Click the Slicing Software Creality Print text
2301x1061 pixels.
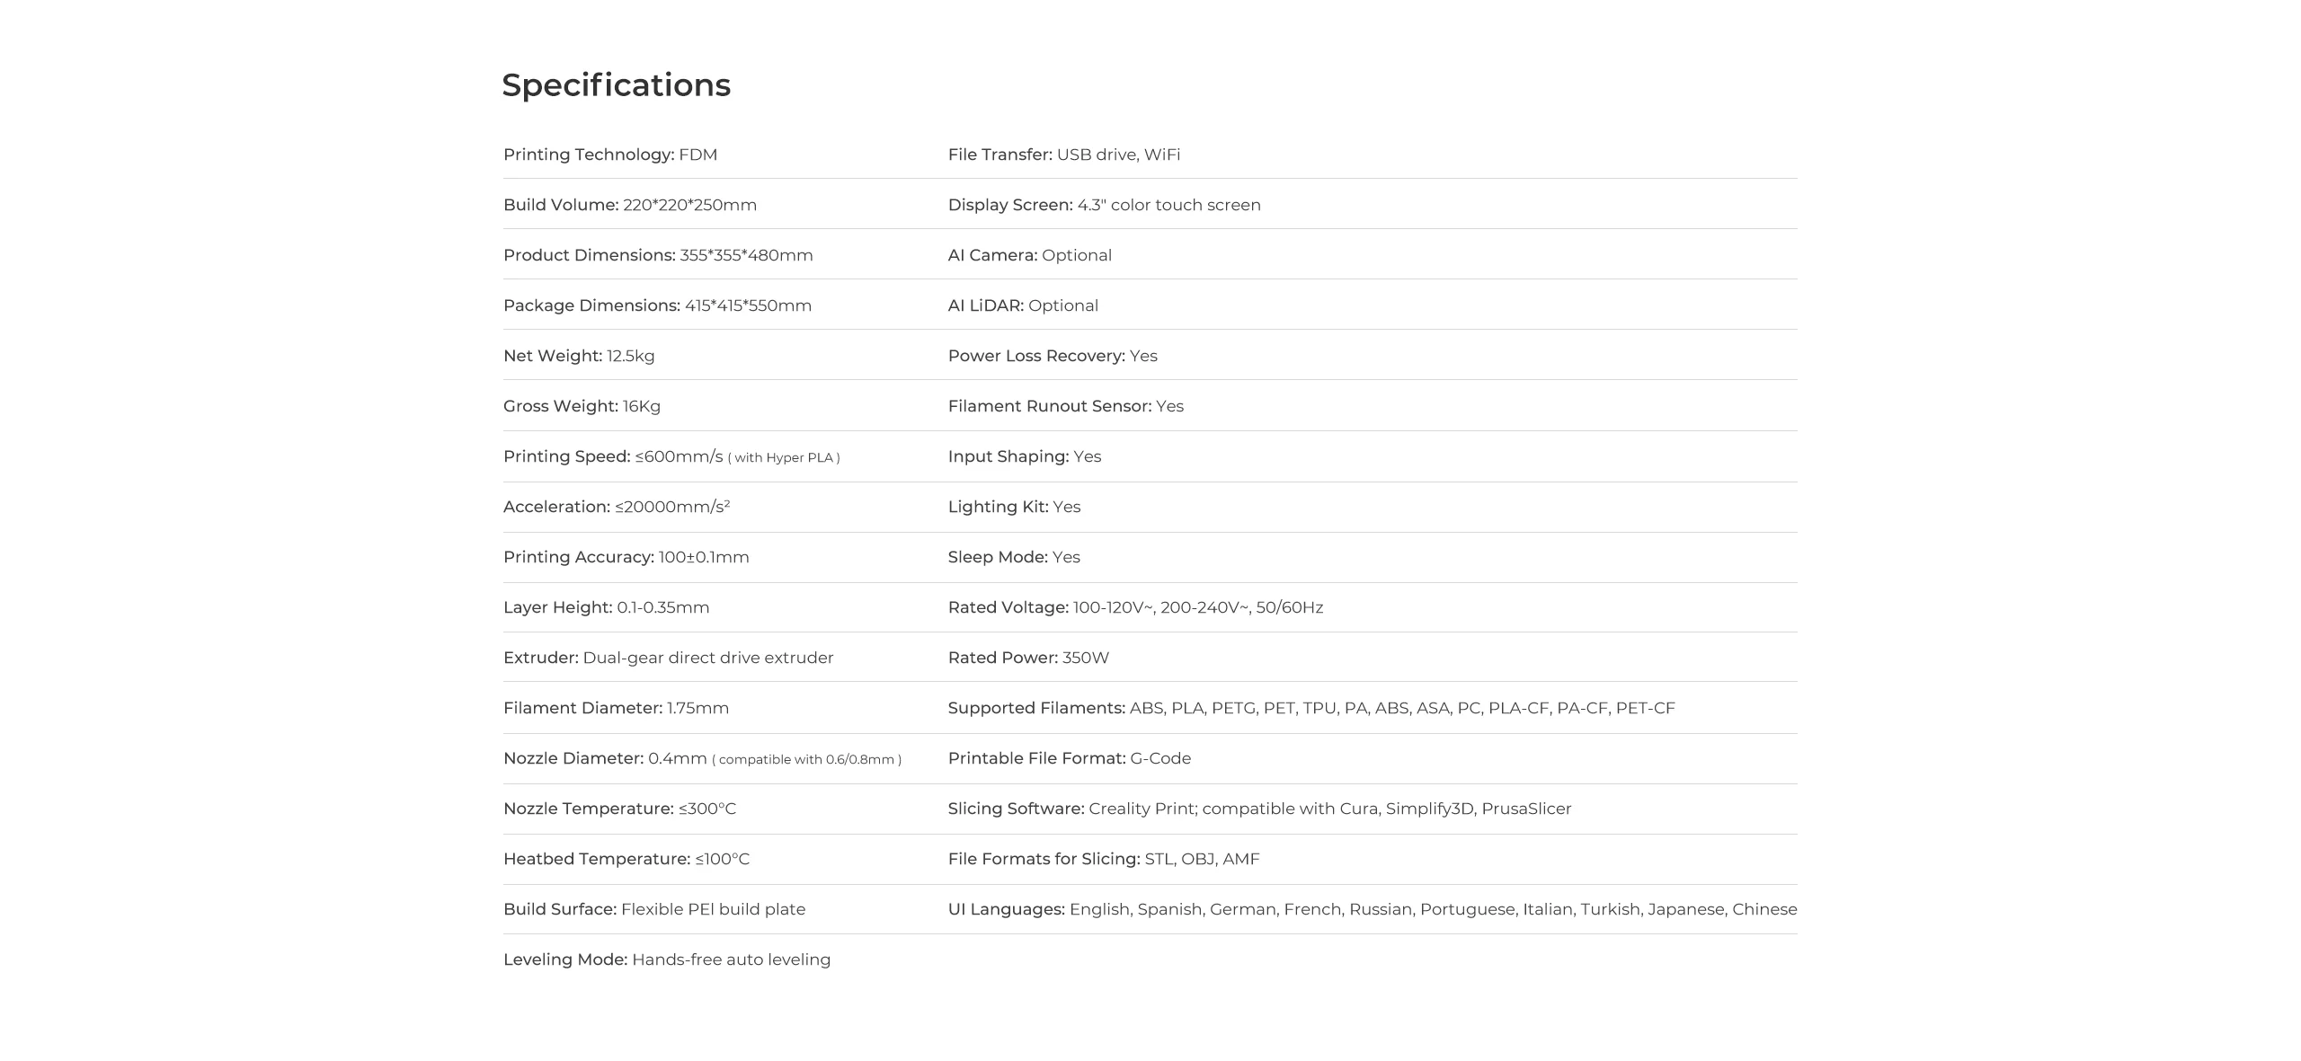[x=1259, y=809]
